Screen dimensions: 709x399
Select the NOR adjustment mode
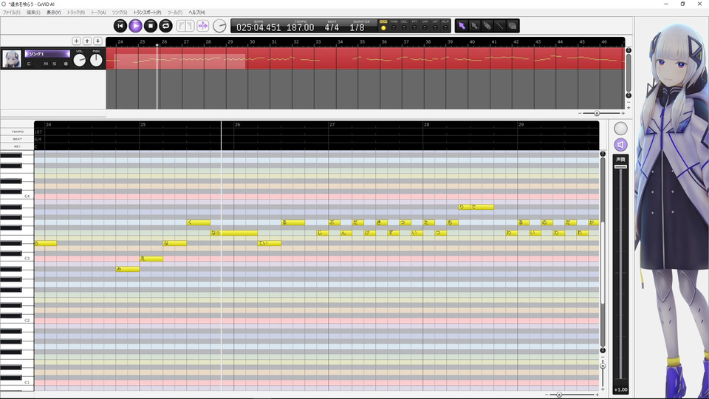click(x=383, y=25)
